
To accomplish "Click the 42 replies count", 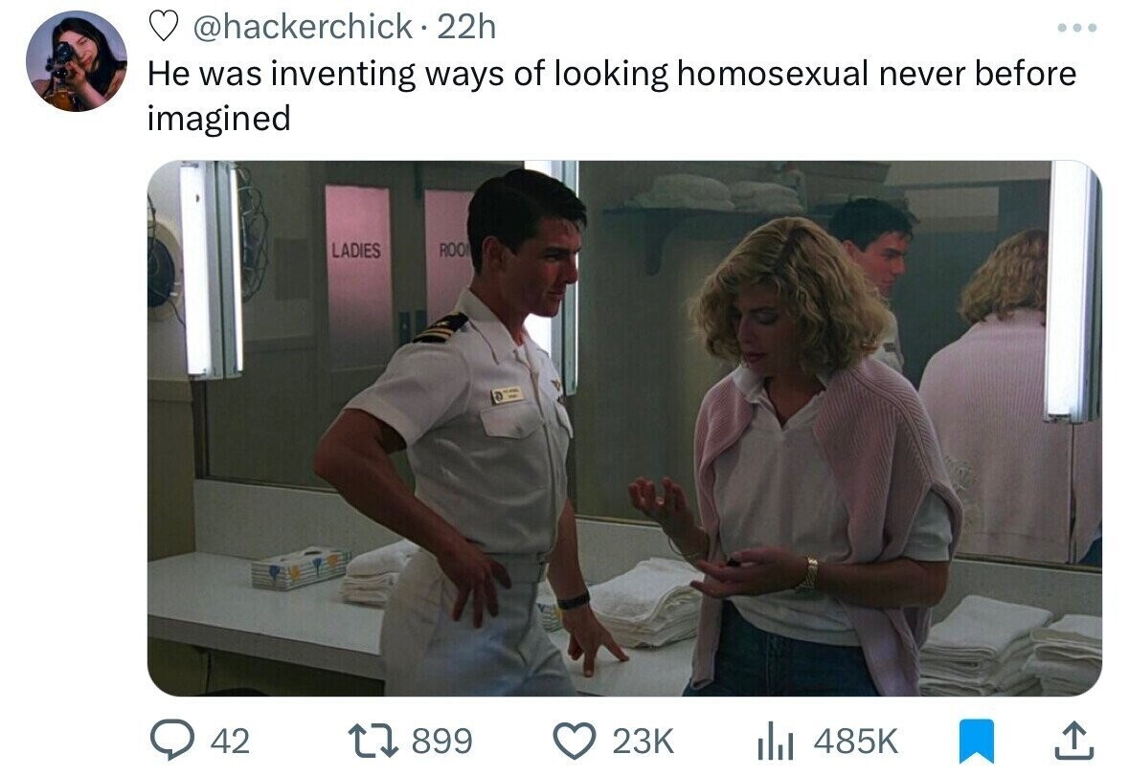I will pyautogui.click(x=230, y=741).
